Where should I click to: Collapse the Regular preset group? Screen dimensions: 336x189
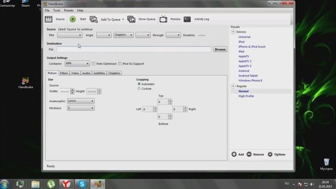click(x=233, y=86)
